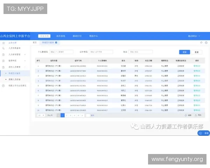Open 待遇支付暂停 in the sidebar
This screenshot has width=210, height=168.
point(14,73)
